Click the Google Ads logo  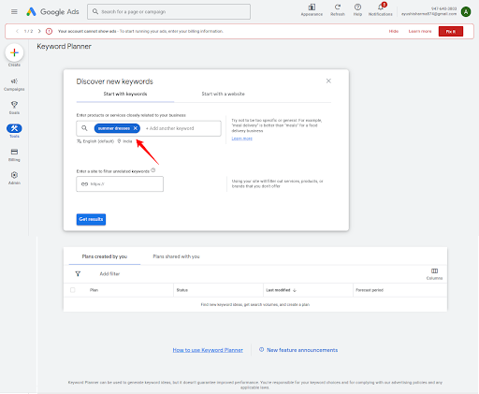pyautogui.click(x=52, y=12)
